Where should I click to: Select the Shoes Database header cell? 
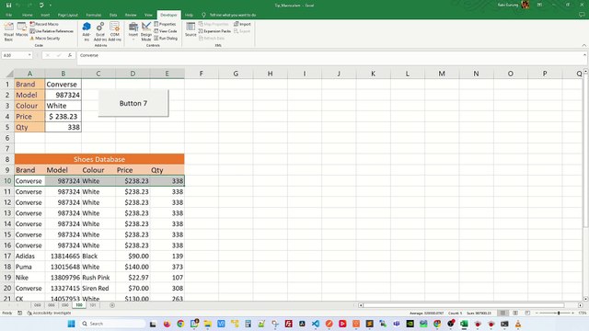point(99,159)
